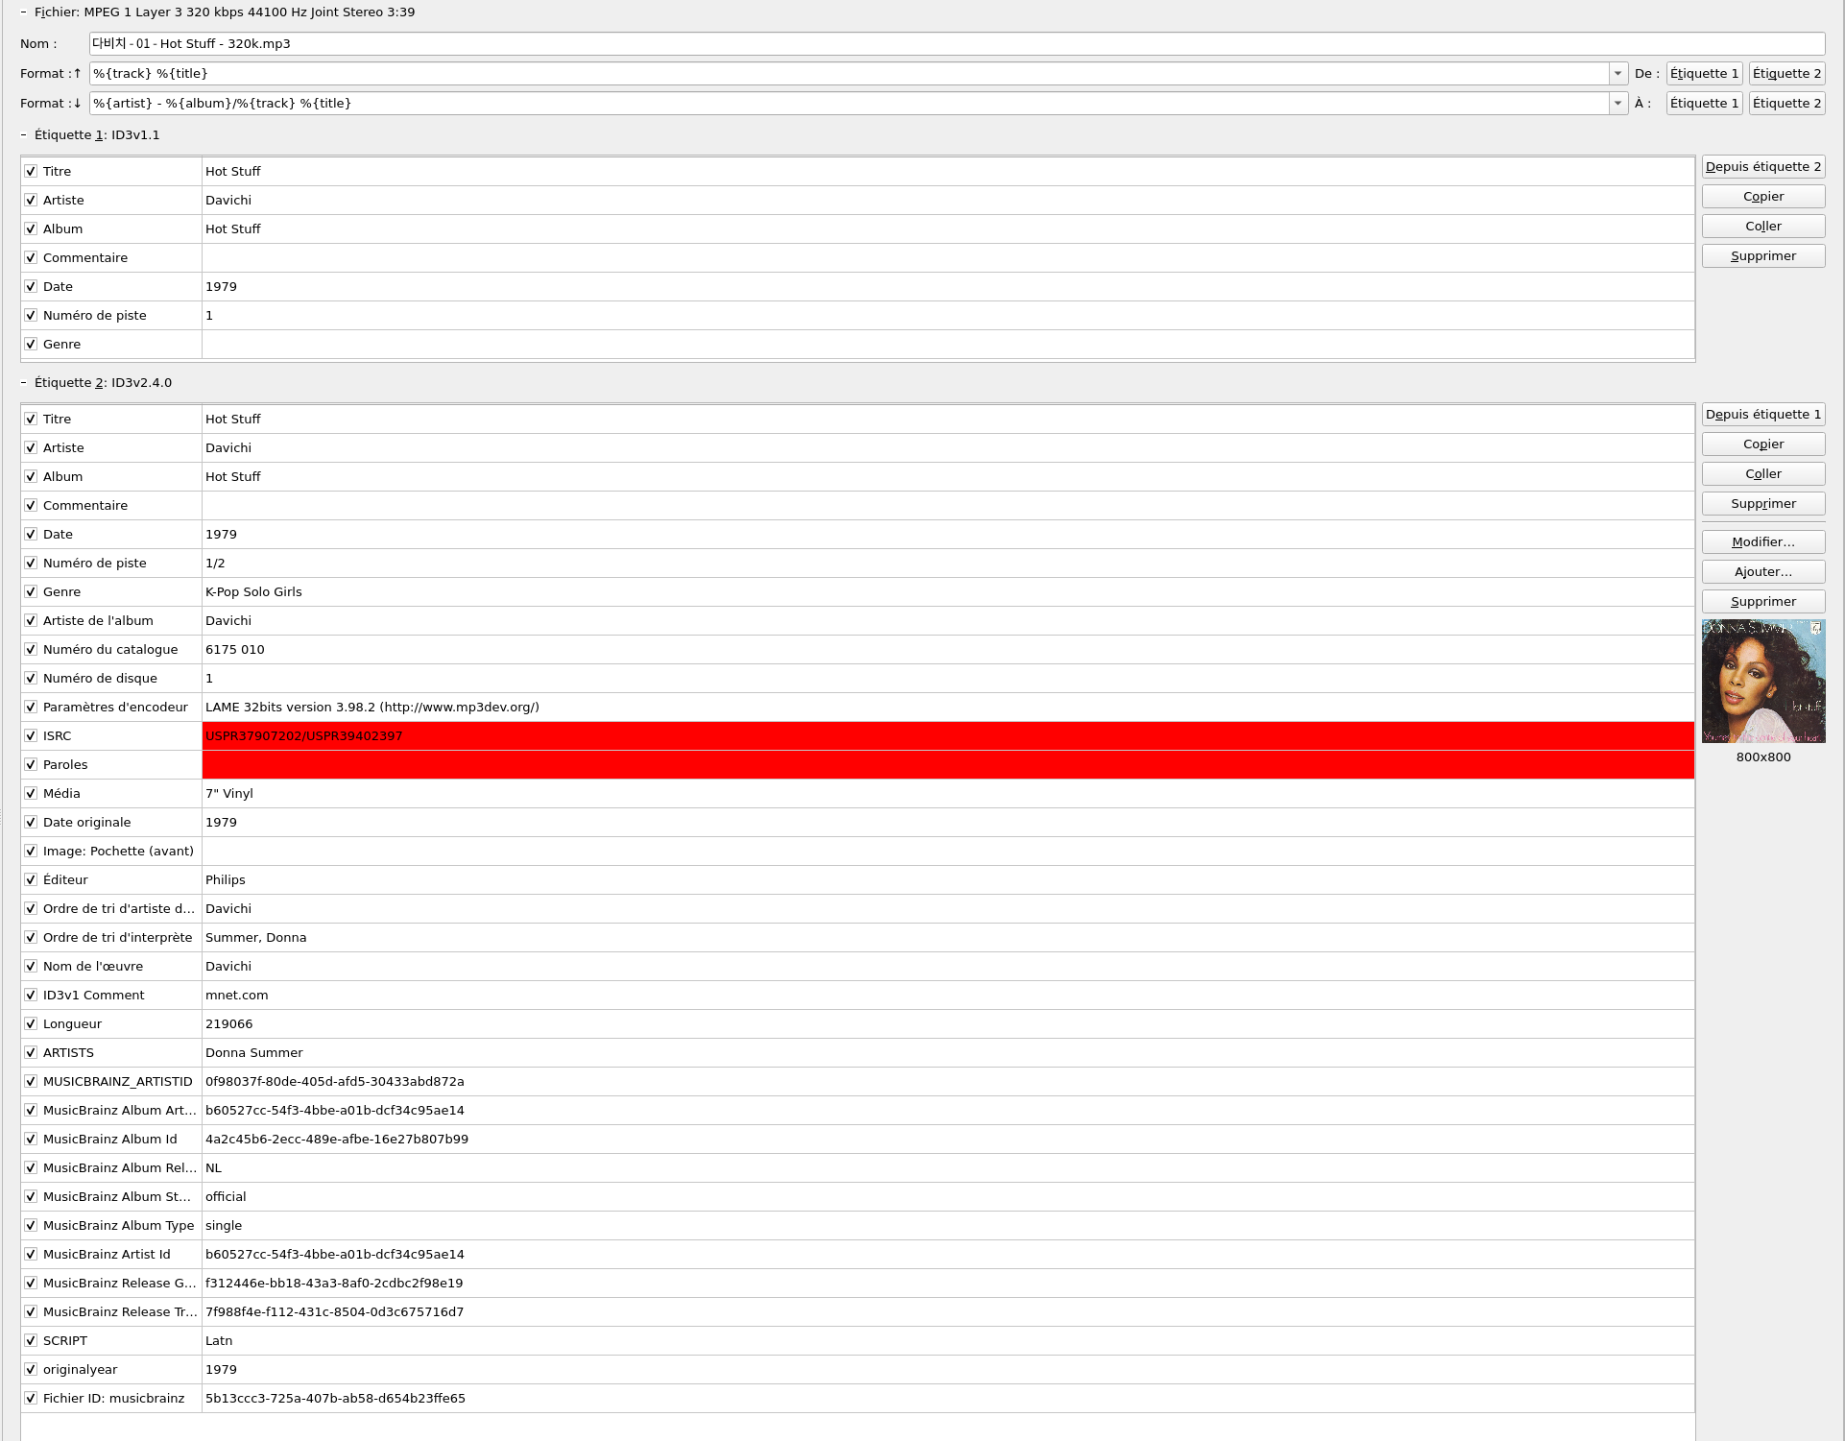The width and height of the screenshot is (1845, 1441).
Task: Collapse the Étiquette 1 ID3v1.1 section
Action: [x=24, y=135]
